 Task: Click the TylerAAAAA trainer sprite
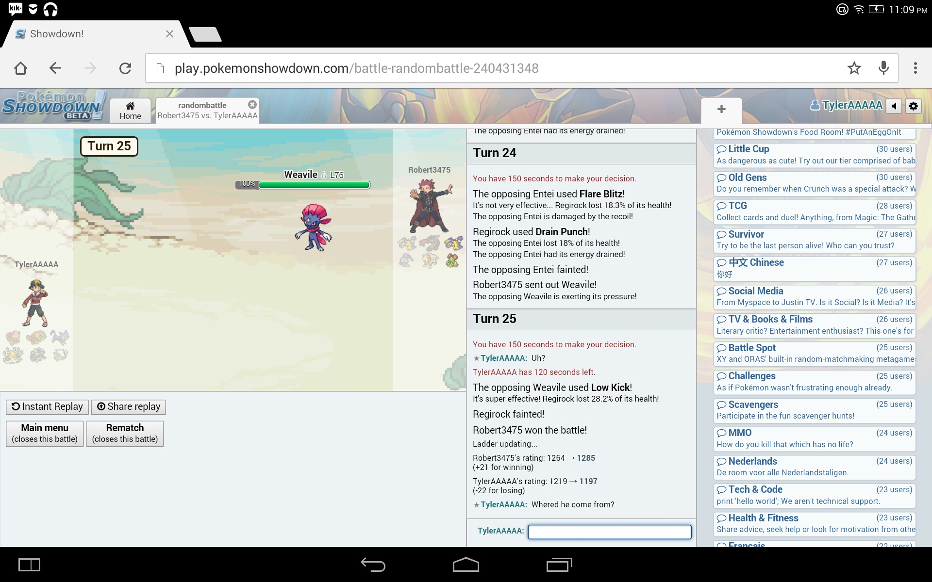coord(35,303)
